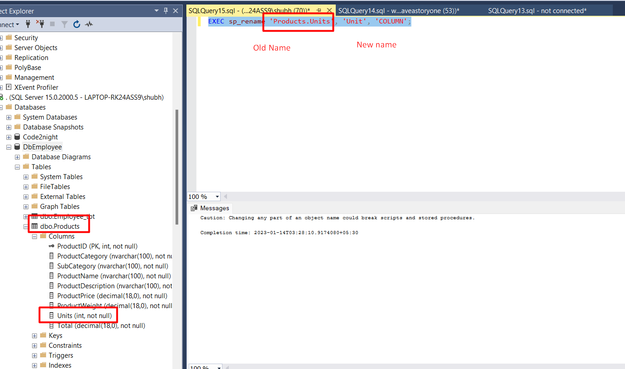The width and height of the screenshot is (625, 369).
Task: Switch to SQLQuery14.sql tab
Action: [x=398, y=10]
